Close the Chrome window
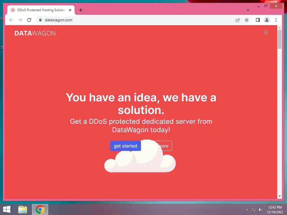The image size is (287, 215). (276, 6)
